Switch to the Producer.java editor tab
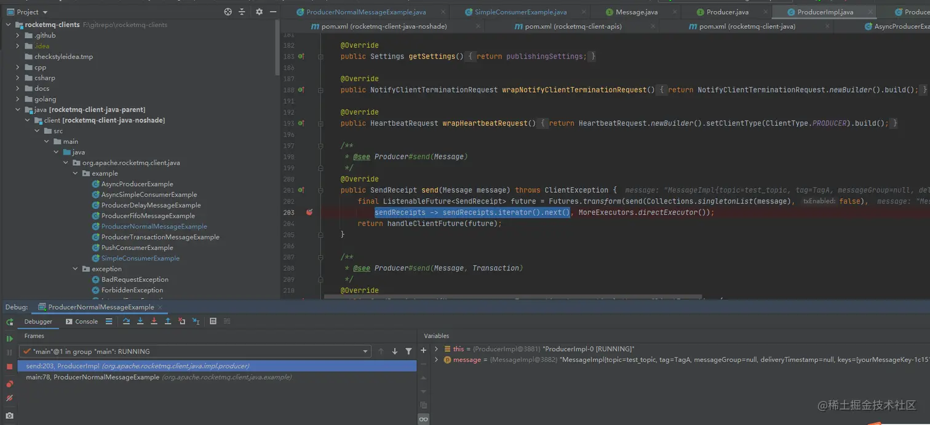This screenshot has height=425, width=930. (727, 12)
